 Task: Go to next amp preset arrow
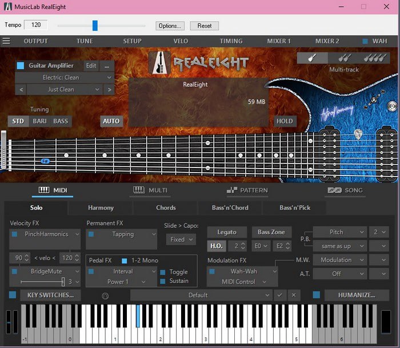pos(109,90)
